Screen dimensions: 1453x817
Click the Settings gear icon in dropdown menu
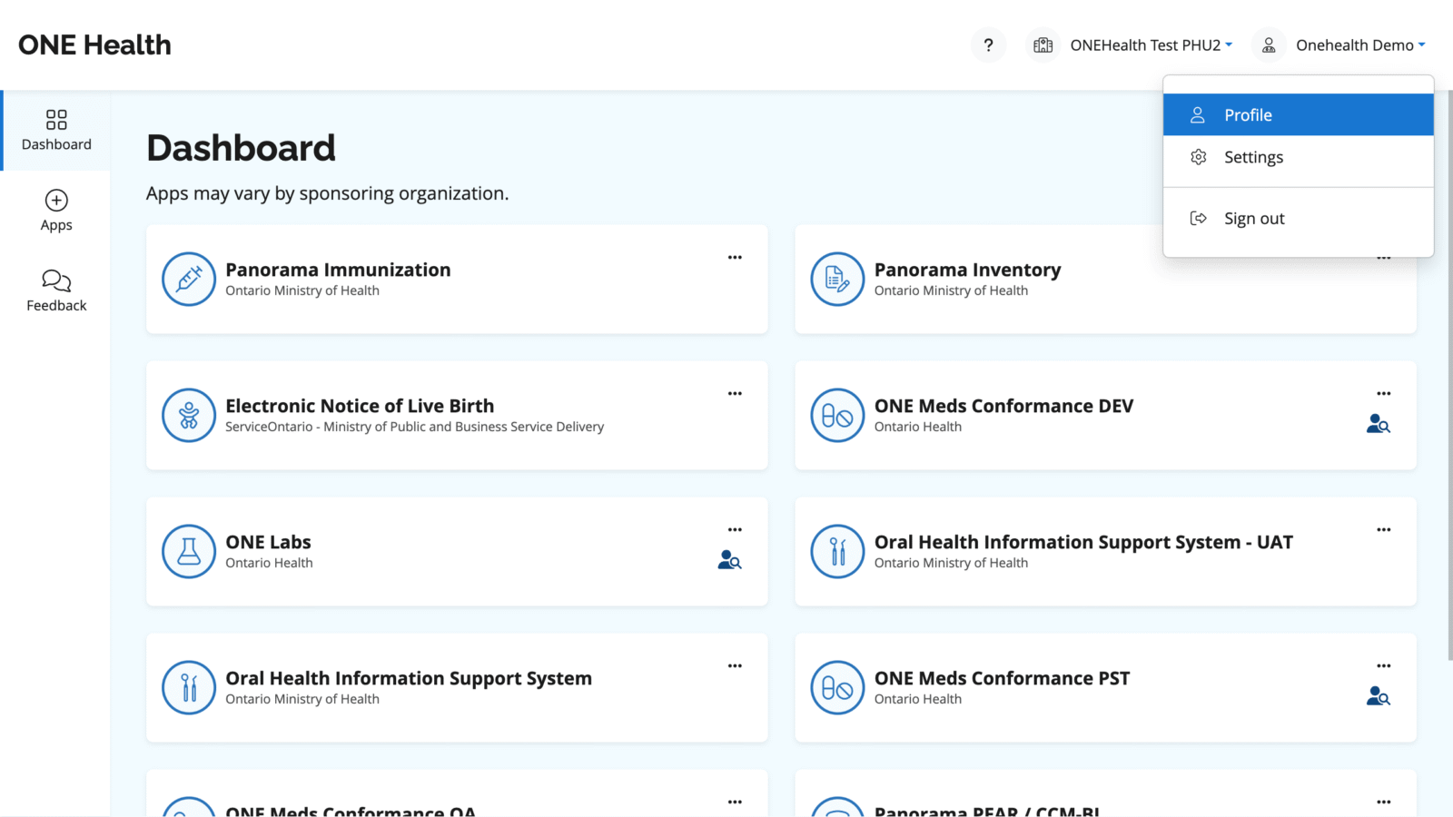pos(1199,157)
